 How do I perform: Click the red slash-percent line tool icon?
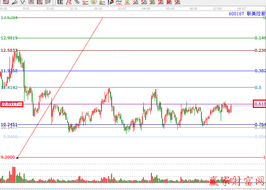(69, 2)
